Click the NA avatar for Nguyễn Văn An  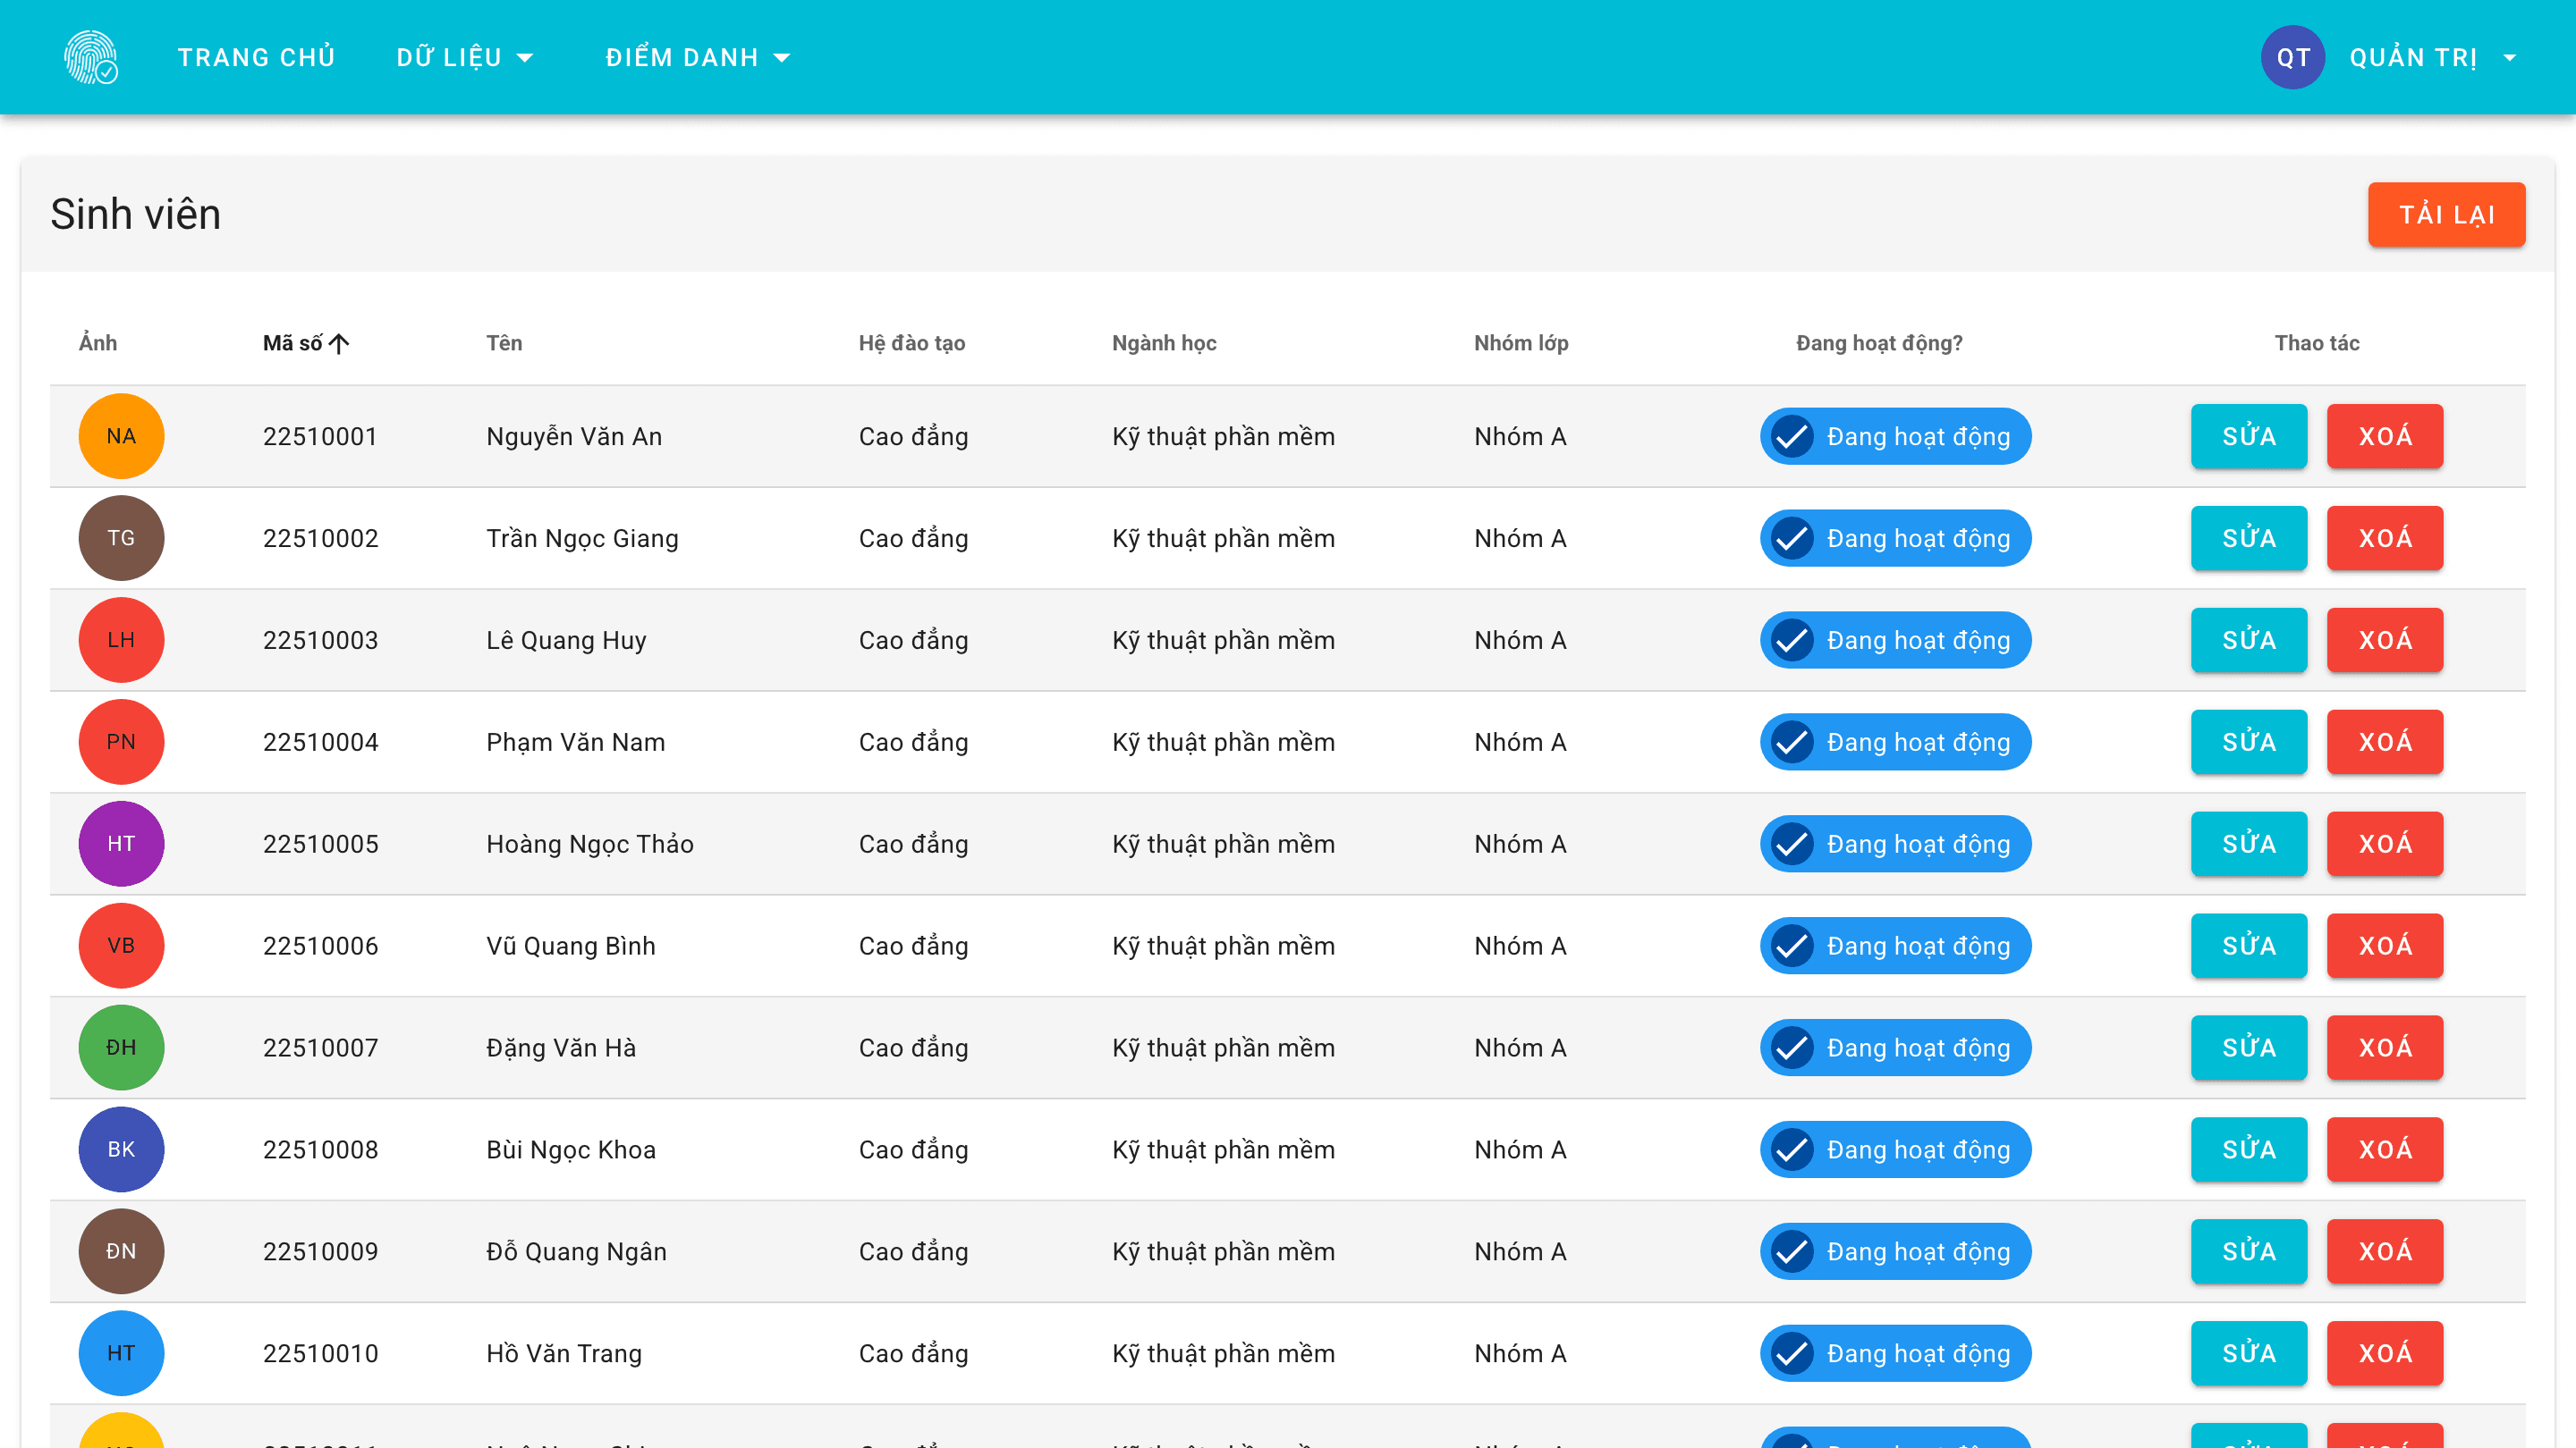pyautogui.click(x=121, y=435)
